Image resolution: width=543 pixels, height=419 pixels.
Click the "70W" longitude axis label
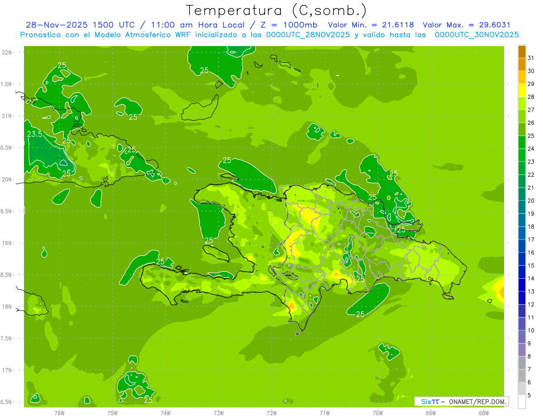pos(378,413)
